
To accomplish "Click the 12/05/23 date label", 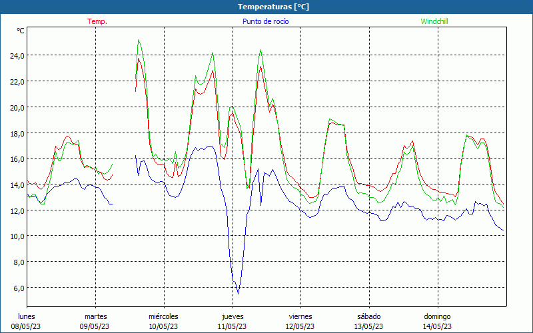I will tap(300, 326).
